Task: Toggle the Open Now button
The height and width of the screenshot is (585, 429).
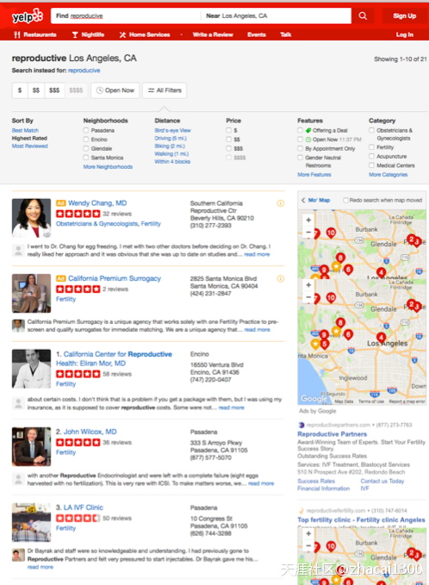Action: (115, 90)
